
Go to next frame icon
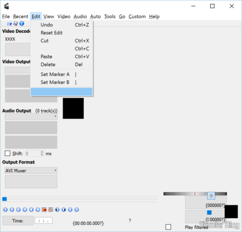[x=25, y=210]
